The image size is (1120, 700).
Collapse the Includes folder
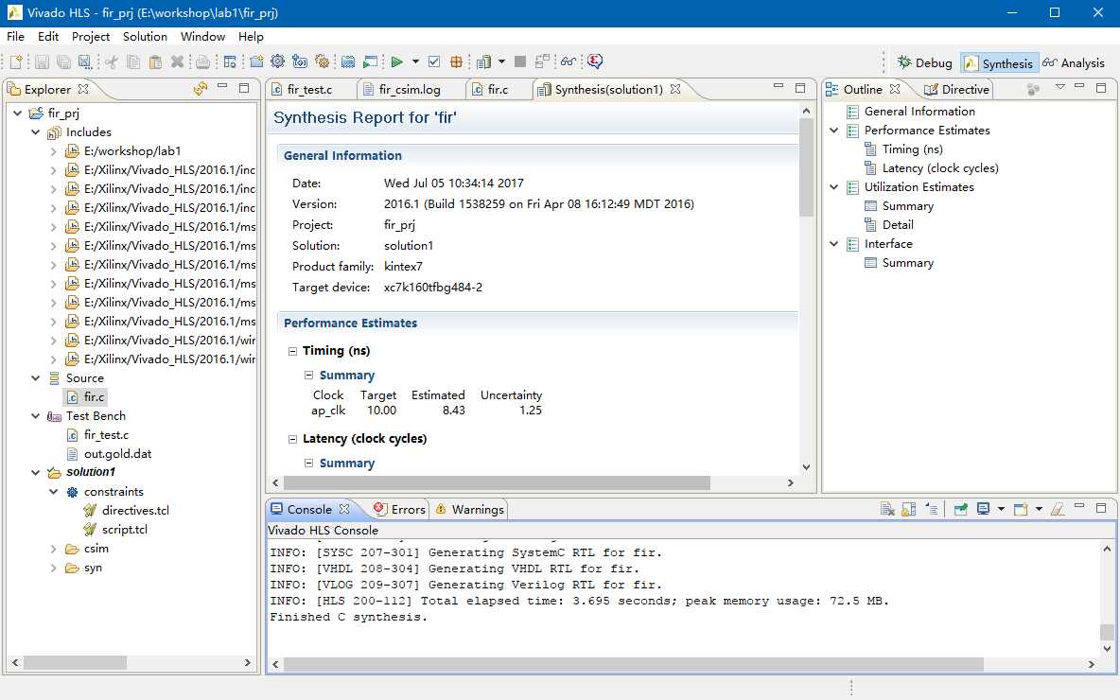(35, 132)
